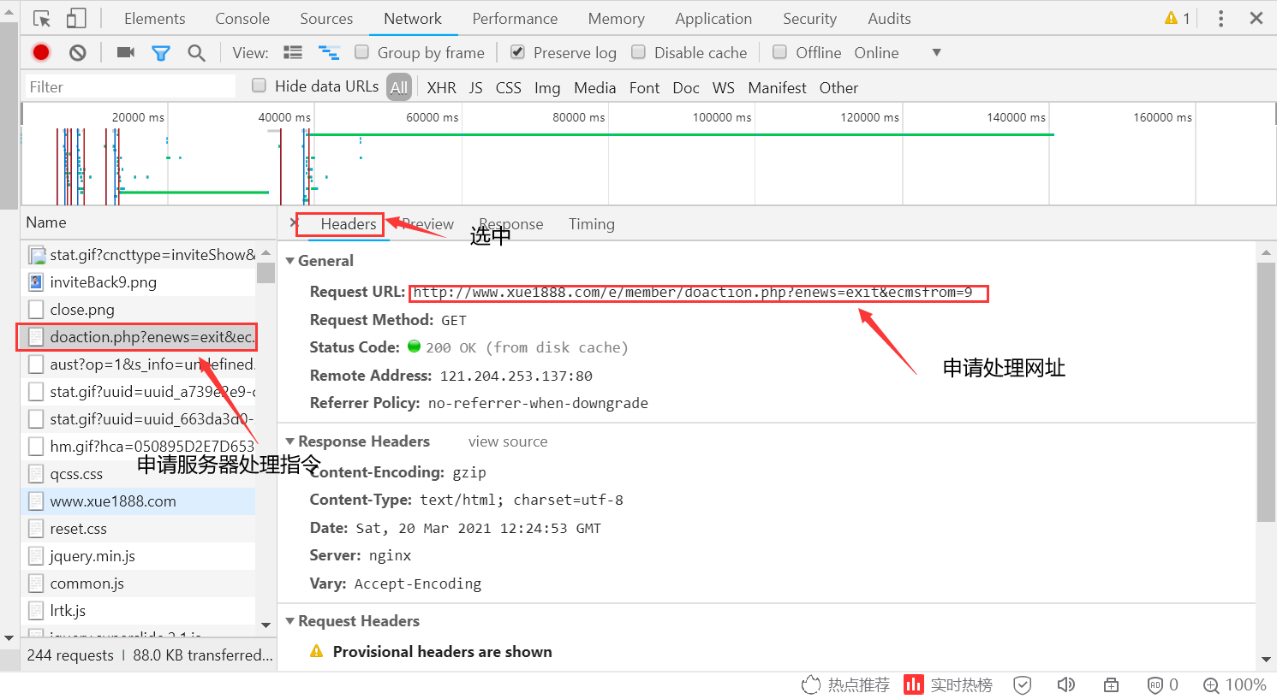Image resolution: width=1277 pixels, height=699 pixels.
Task: Select the reset.css request
Action: point(138,529)
